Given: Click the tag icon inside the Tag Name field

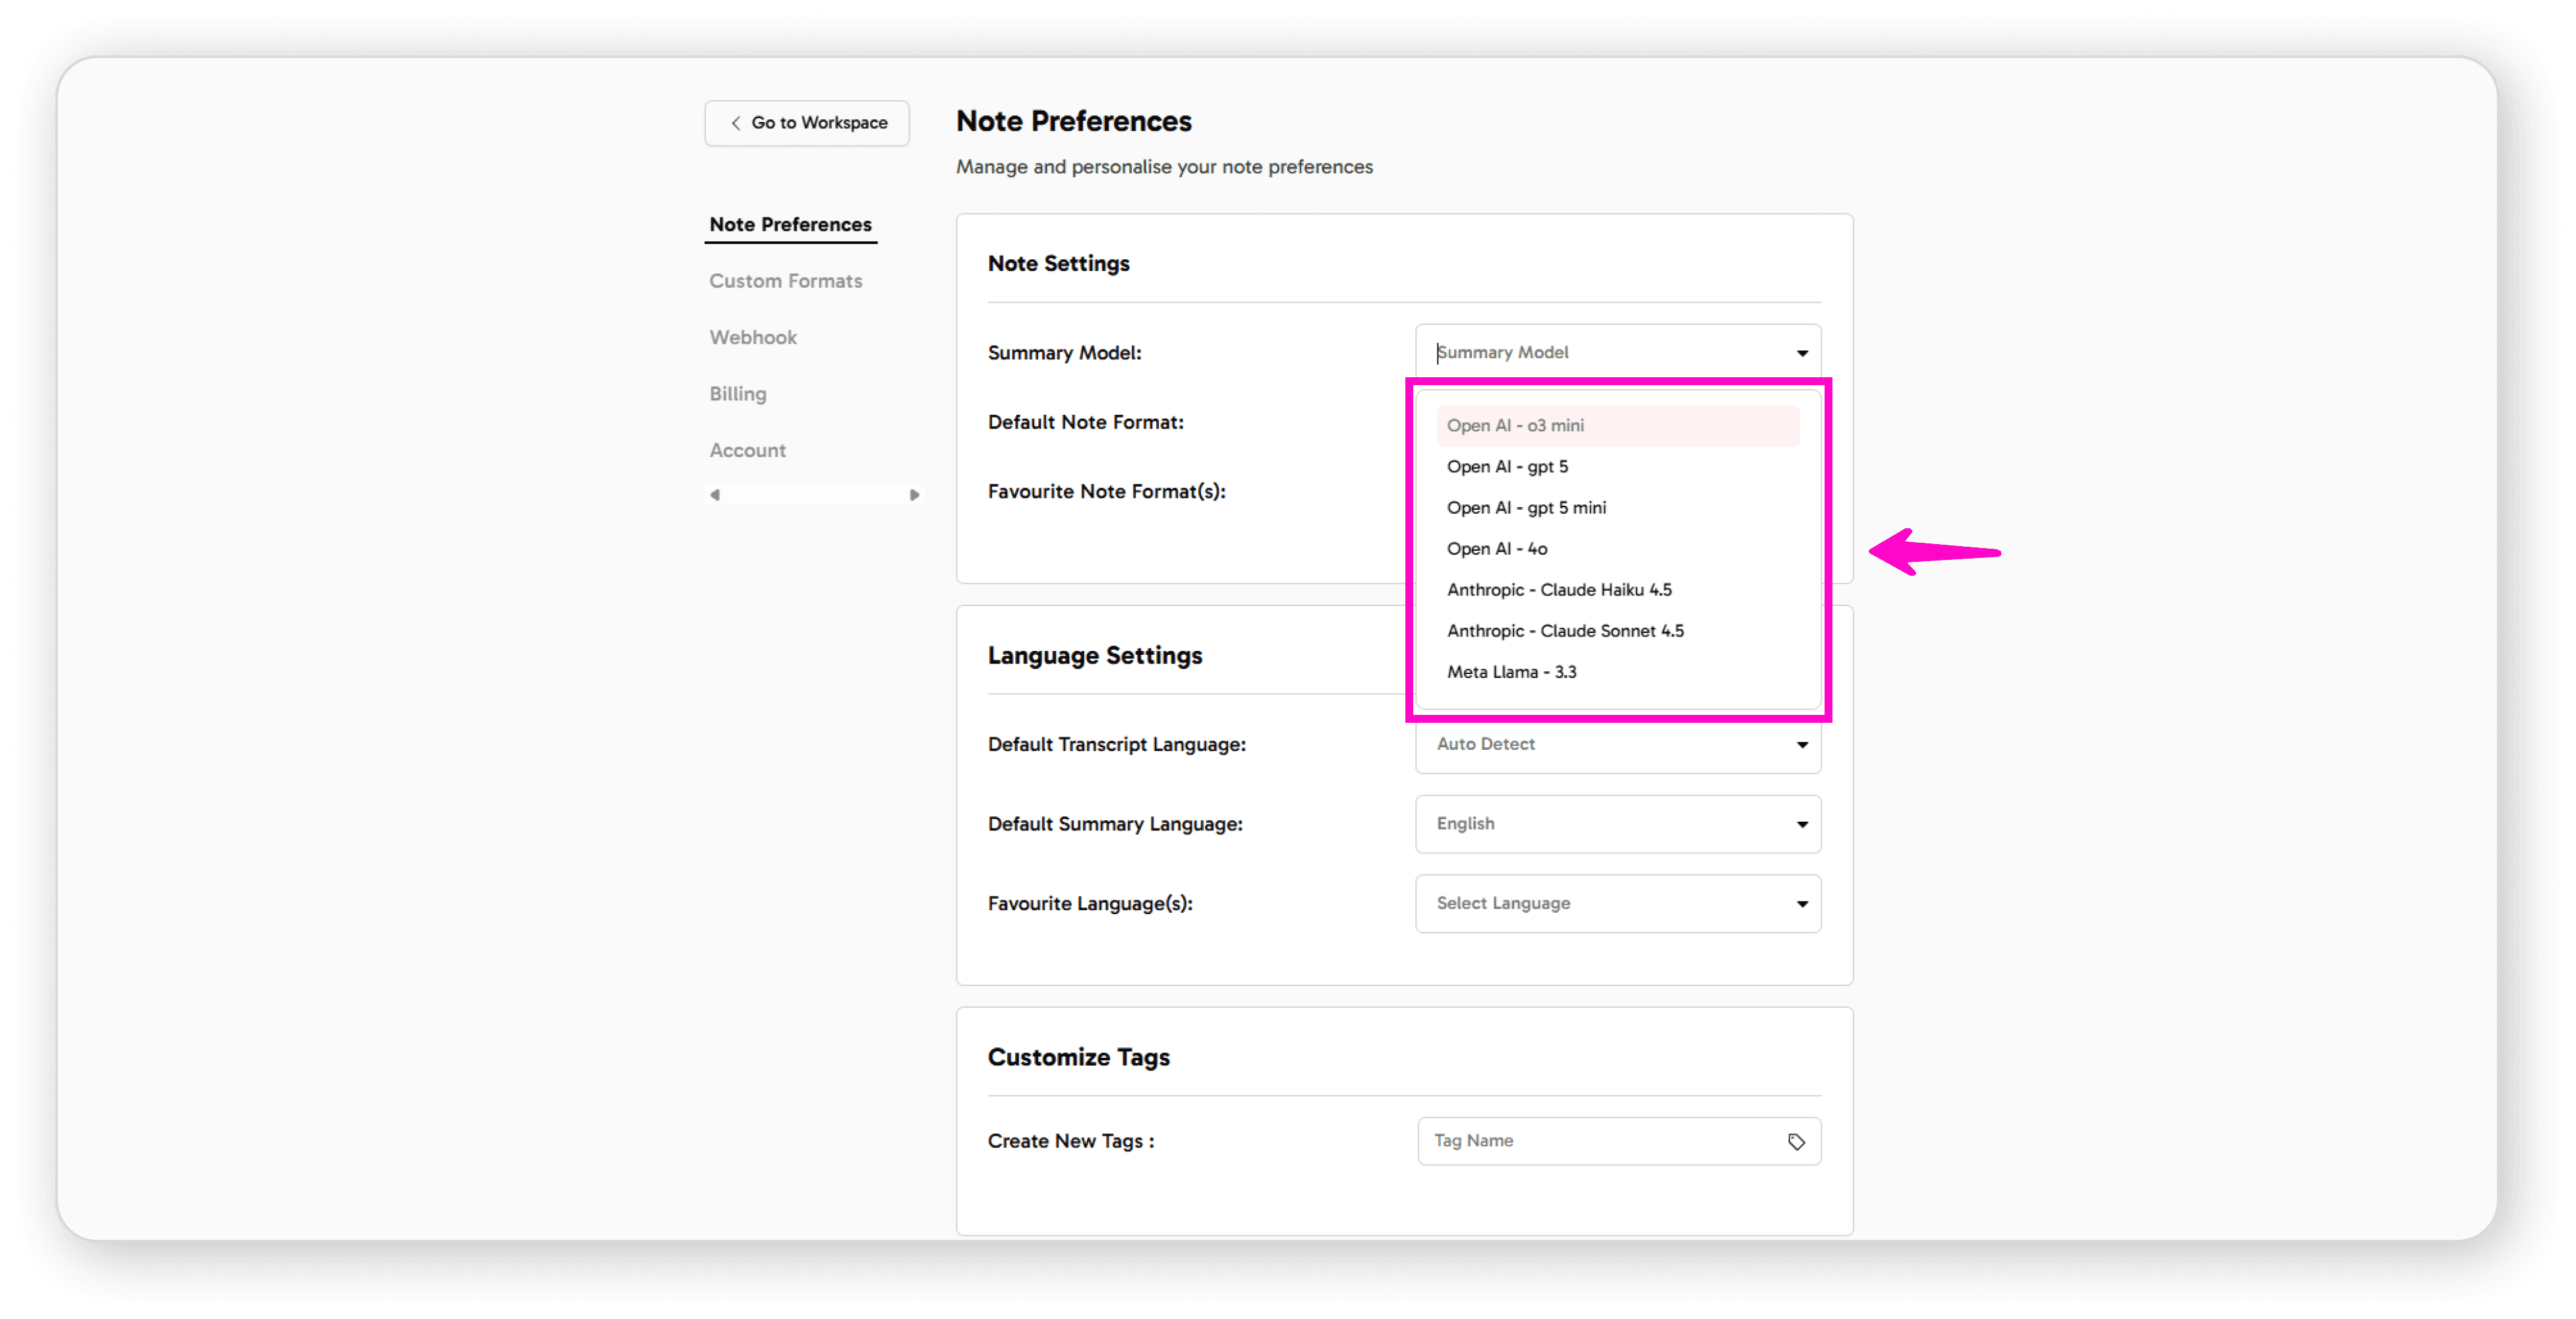Looking at the screenshot, I should coord(1796,1141).
